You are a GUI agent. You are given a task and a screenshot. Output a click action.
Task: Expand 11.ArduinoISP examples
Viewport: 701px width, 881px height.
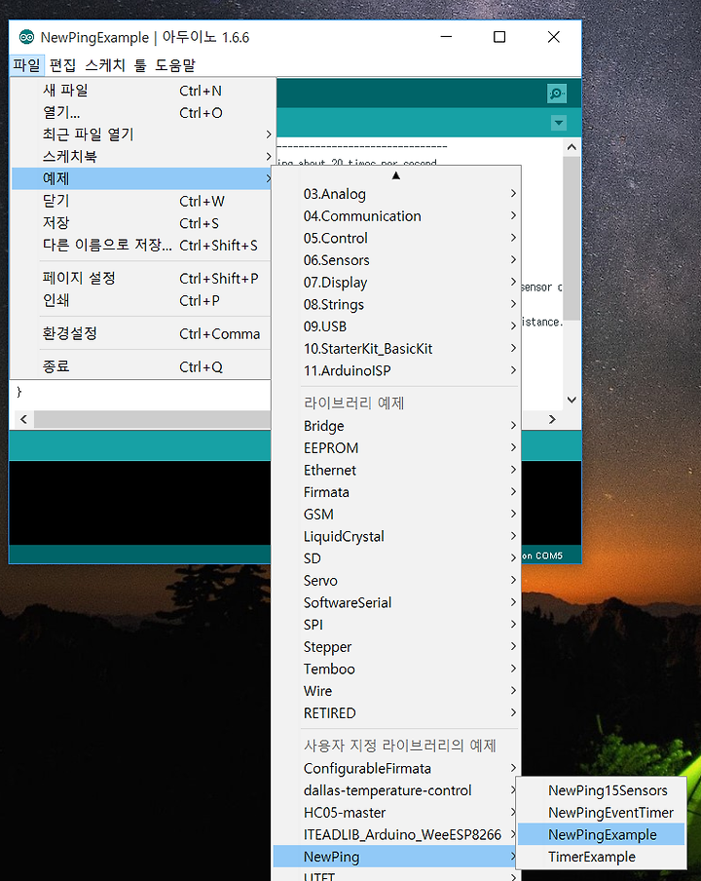point(396,371)
